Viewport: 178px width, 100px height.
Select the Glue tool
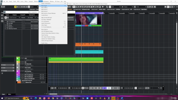[85, 7]
